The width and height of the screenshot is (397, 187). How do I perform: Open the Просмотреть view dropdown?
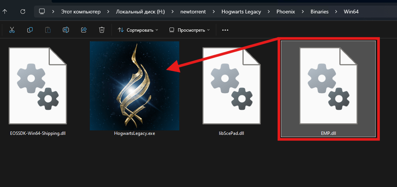190,30
